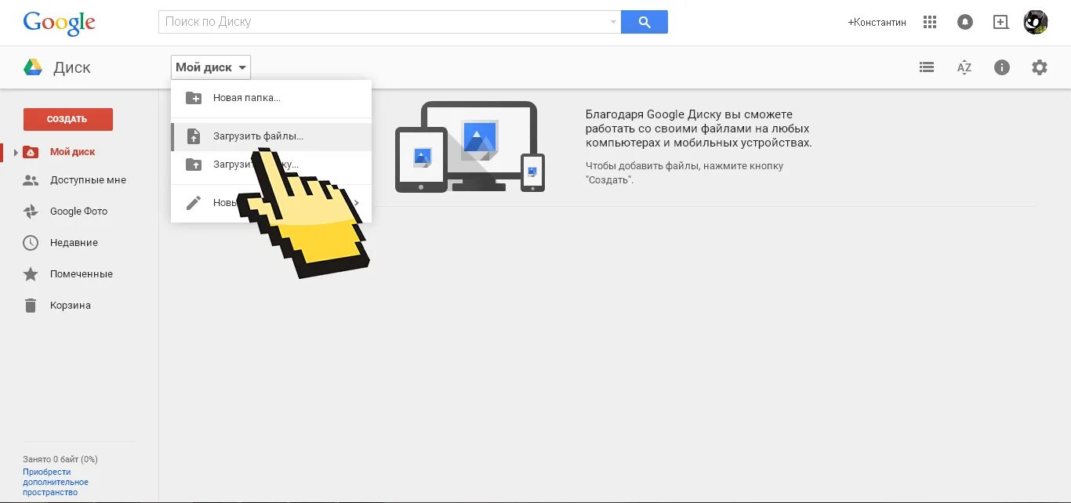Screen dimensions: 1071x503
Task: Open the notifications bell icon
Action: pyautogui.click(x=965, y=22)
